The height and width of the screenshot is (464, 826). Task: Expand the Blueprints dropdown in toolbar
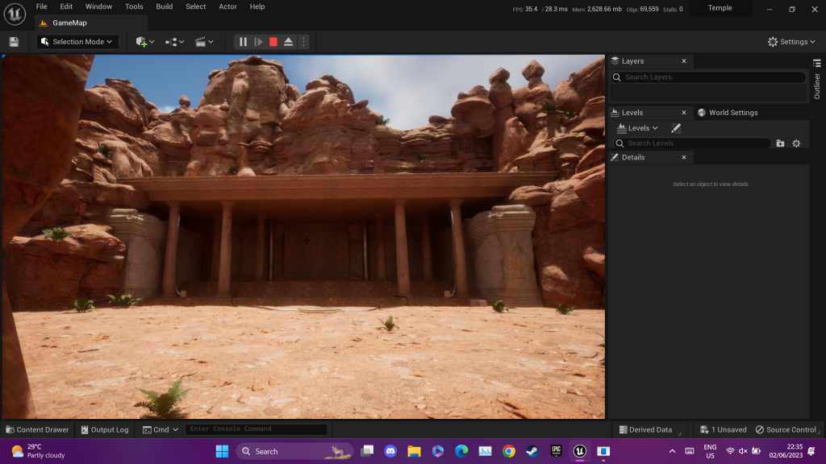pos(174,42)
